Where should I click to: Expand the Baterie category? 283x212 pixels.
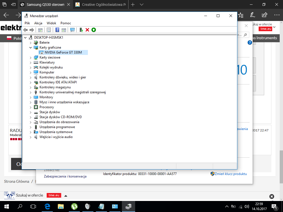click(x=30, y=43)
